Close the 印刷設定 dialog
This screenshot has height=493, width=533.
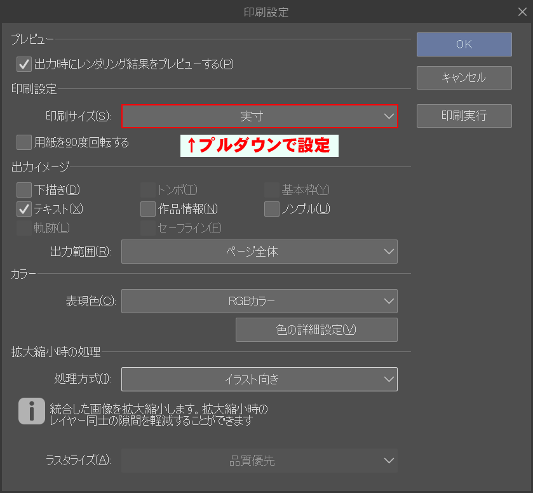point(522,12)
